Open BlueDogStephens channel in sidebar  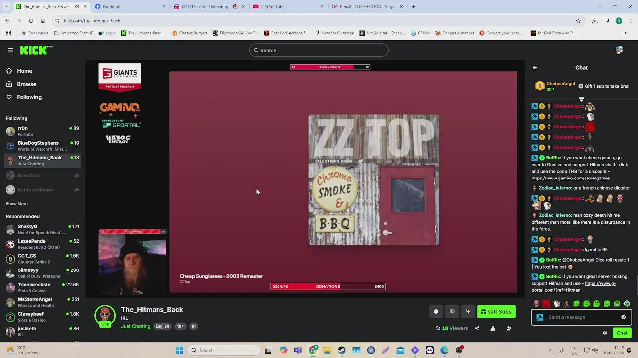tap(42, 146)
